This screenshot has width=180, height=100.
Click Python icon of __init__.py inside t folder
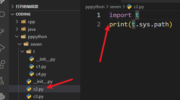click(x=31, y=59)
